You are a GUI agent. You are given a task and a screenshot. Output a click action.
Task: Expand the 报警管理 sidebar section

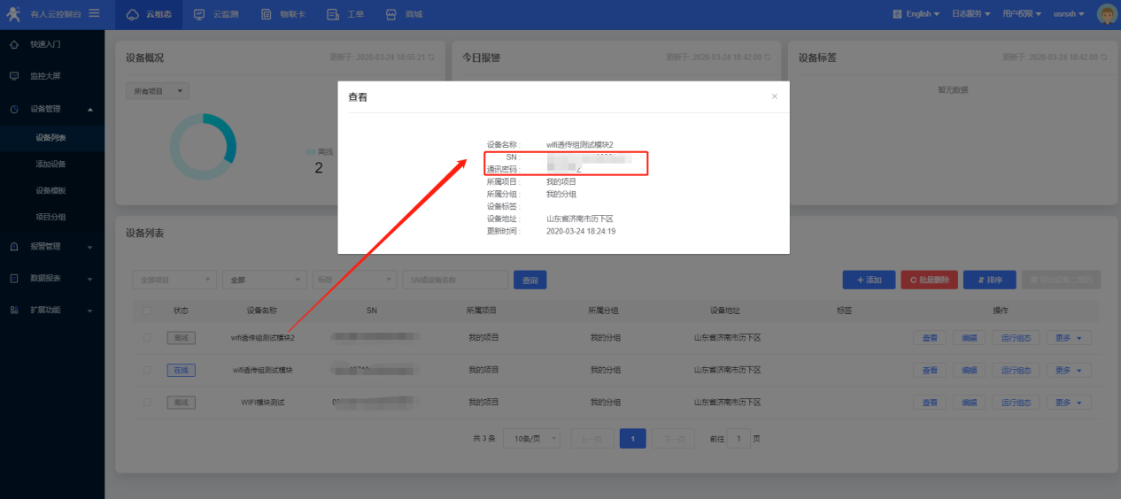(x=51, y=247)
